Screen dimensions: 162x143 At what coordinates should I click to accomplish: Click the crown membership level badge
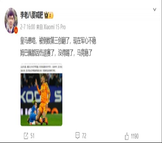pos(49,15)
